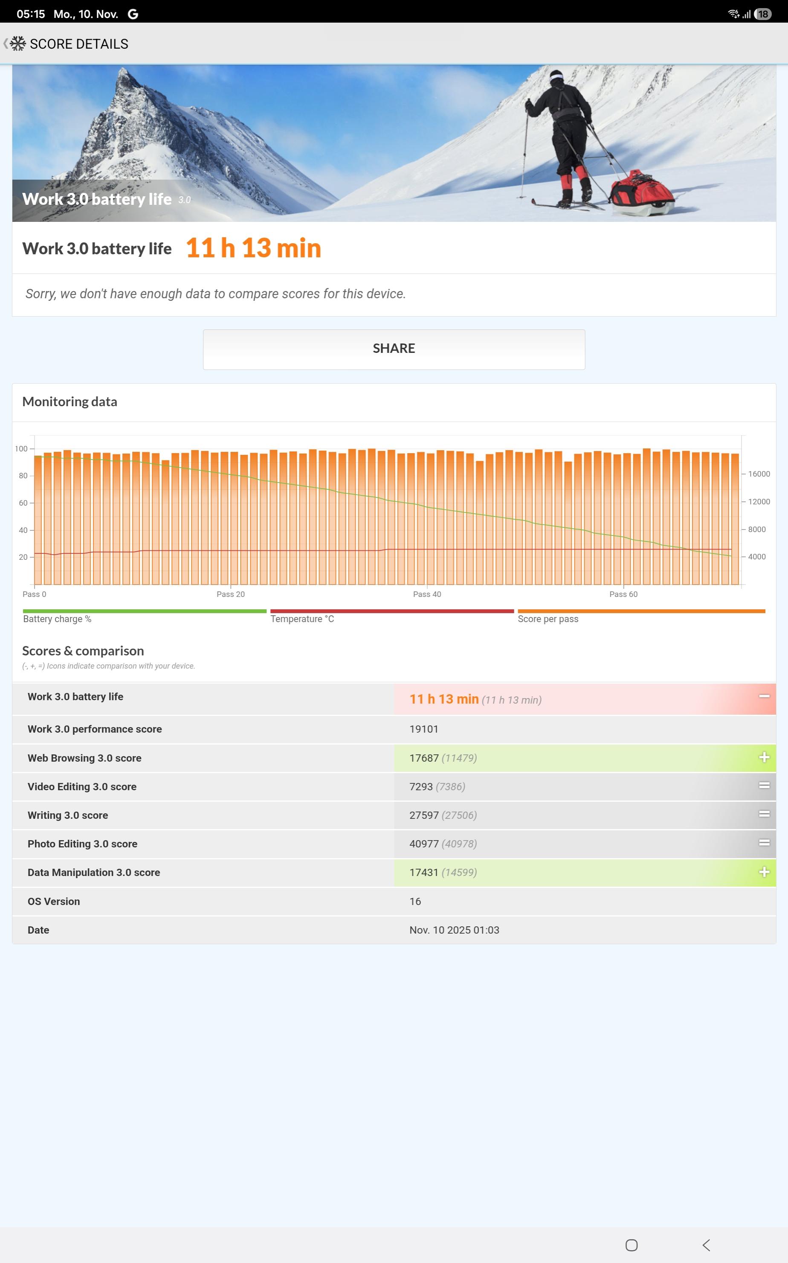The height and width of the screenshot is (1263, 788).
Task: Tap the battery indicator in status bar
Action: [763, 14]
